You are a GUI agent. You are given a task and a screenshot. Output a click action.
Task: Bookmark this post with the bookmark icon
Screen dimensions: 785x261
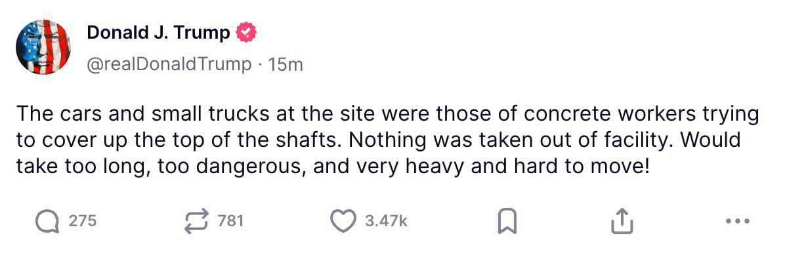tap(507, 222)
